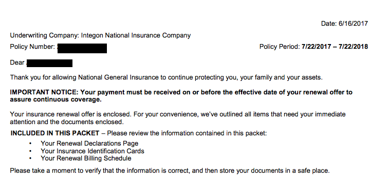The height and width of the screenshot is (188, 387).
Task: Click Your Renewal Billing Schedule item
Action: pos(86,158)
